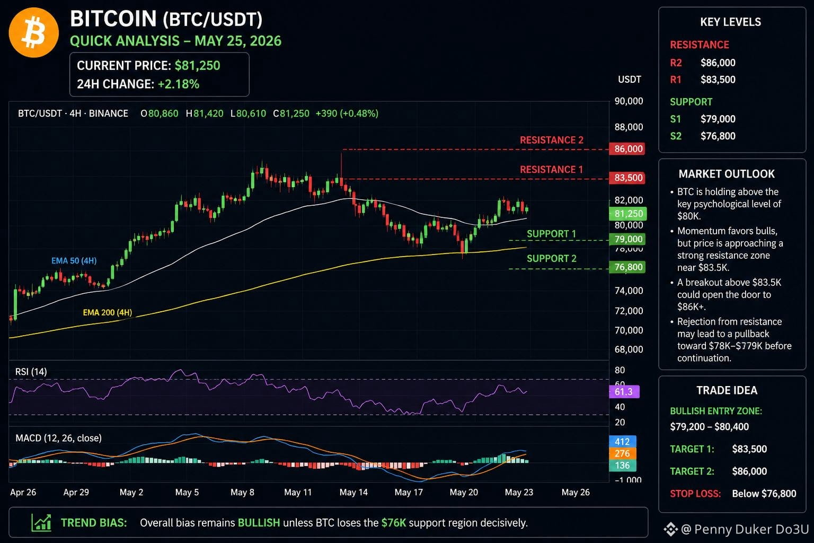The image size is (814, 543).
Task: Click the high value H81,420
Action: click(205, 113)
